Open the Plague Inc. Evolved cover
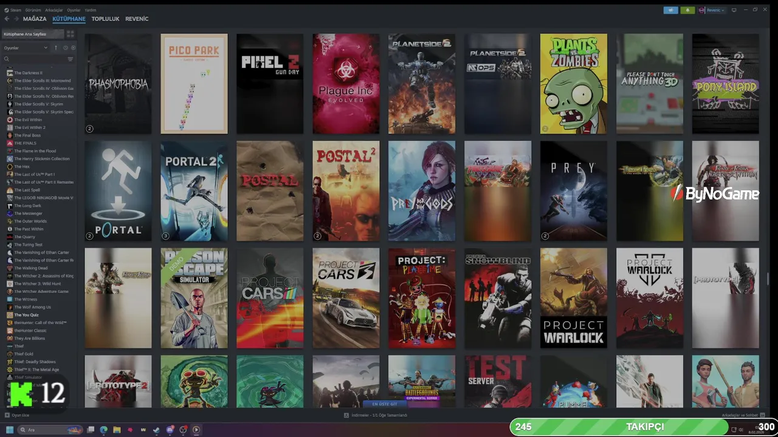Image resolution: width=778 pixels, height=437 pixels. pyautogui.click(x=346, y=84)
